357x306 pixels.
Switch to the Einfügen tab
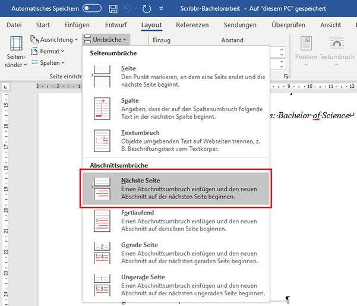pos(77,25)
